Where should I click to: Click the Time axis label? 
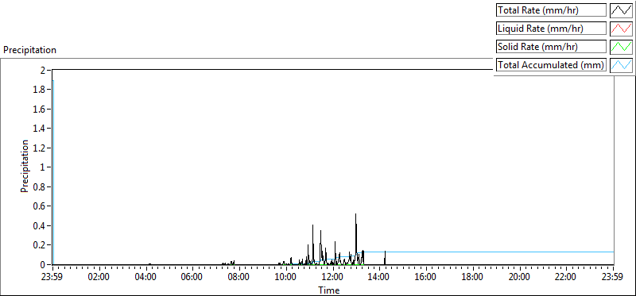tap(329, 290)
